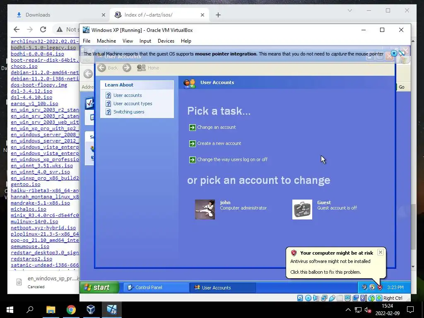This screenshot has height=318, width=424.
Task: Open the VirtualBox Devices menu
Action: pos(166,41)
